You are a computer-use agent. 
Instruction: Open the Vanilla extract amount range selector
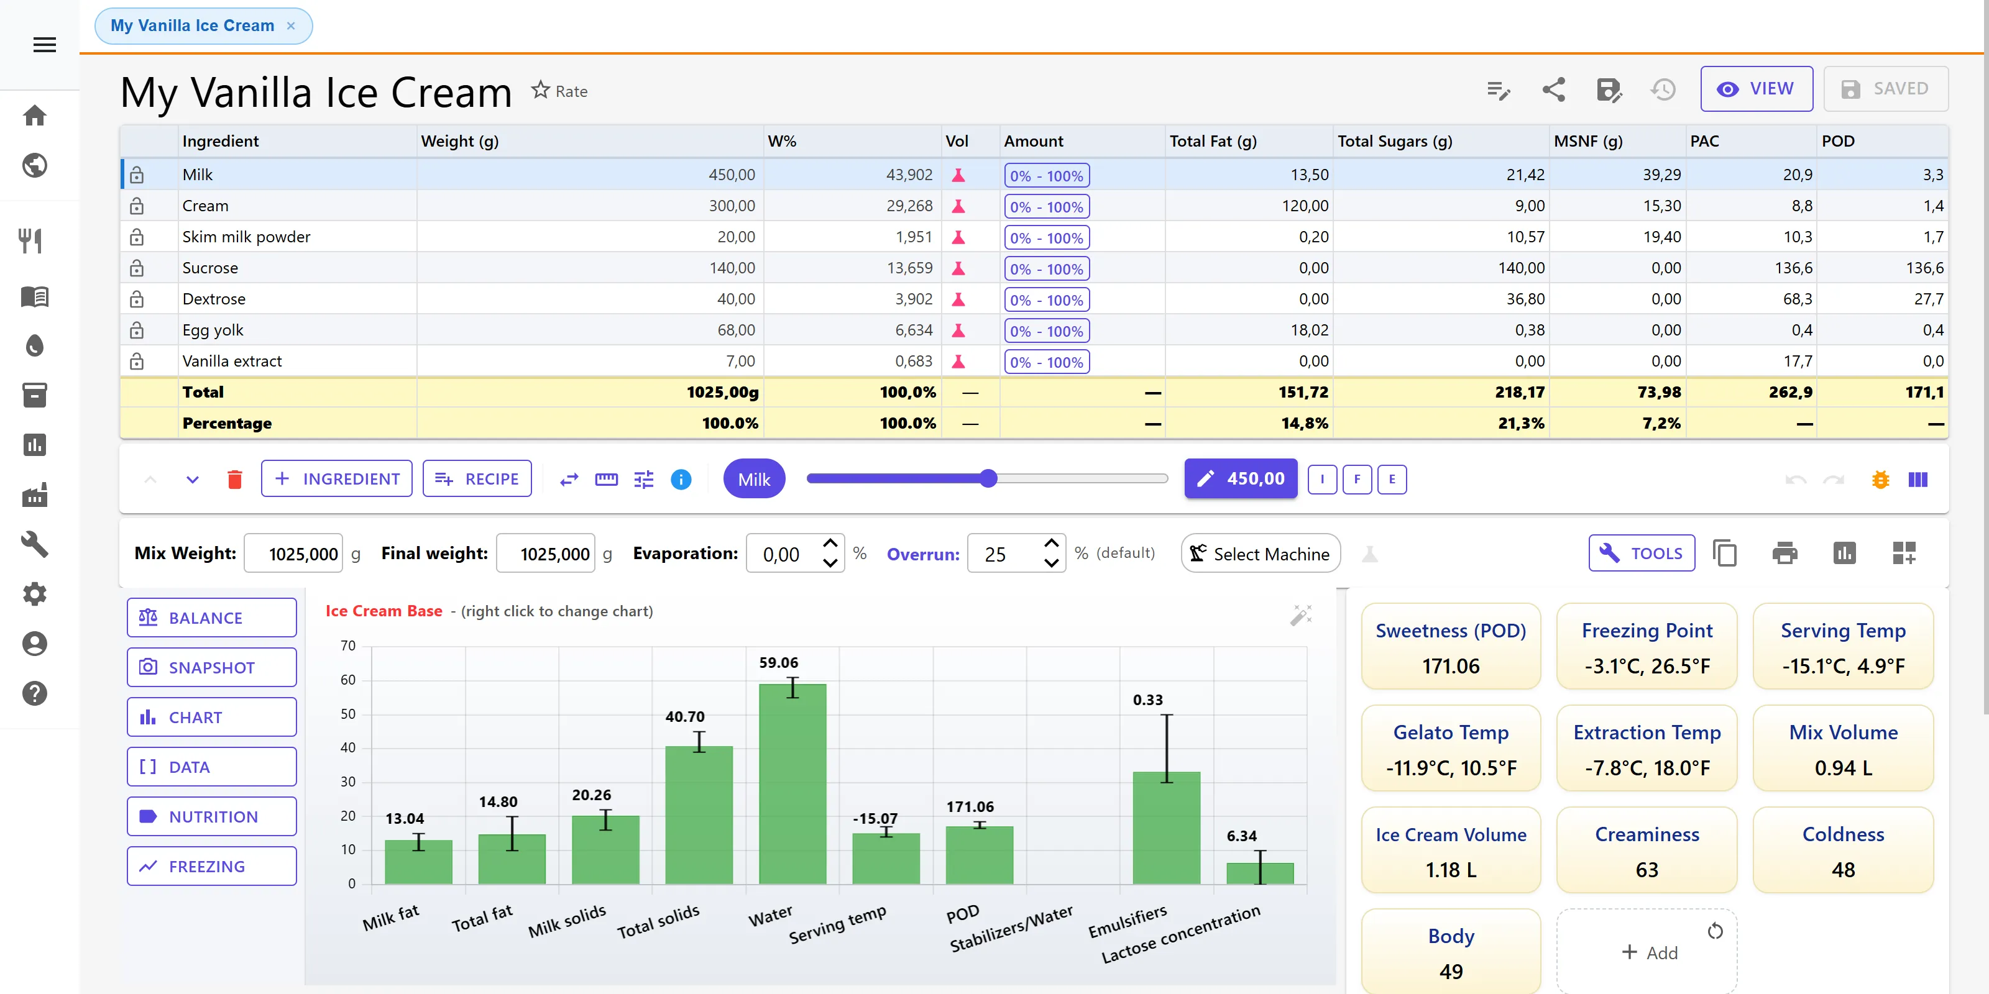tap(1046, 362)
